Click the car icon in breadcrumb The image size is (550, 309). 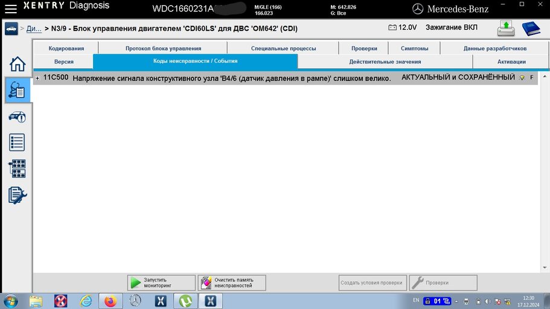[11, 29]
